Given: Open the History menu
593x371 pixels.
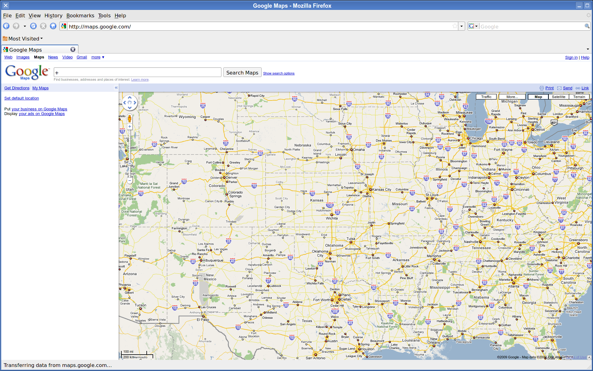Looking at the screenshot, I should pos(53,15).
